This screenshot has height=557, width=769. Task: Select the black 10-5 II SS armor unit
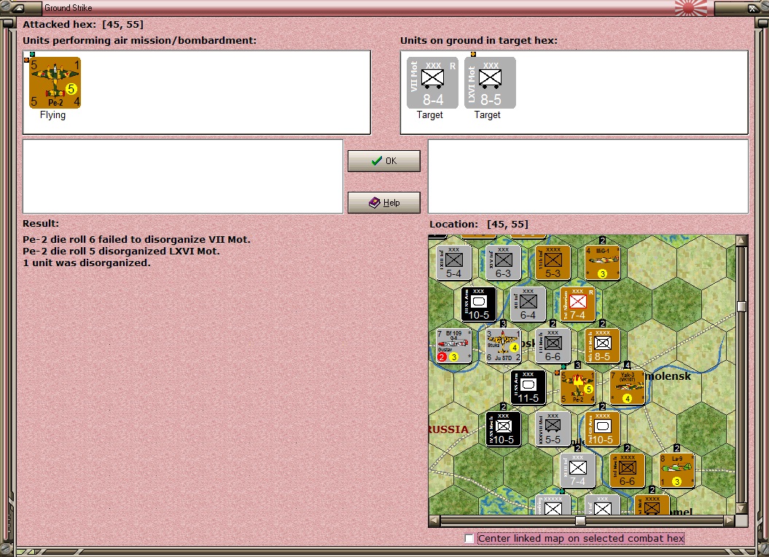coord(479,304)
